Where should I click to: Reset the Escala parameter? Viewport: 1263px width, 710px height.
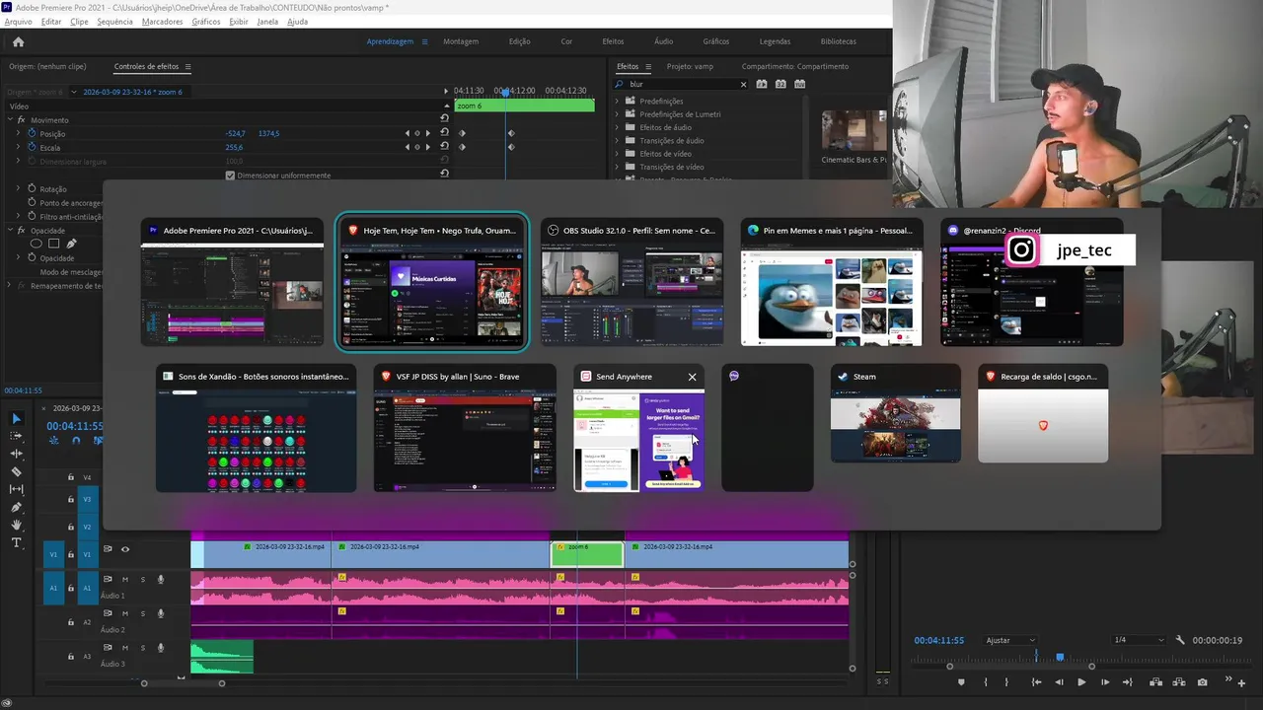click(x=444, y=147)
